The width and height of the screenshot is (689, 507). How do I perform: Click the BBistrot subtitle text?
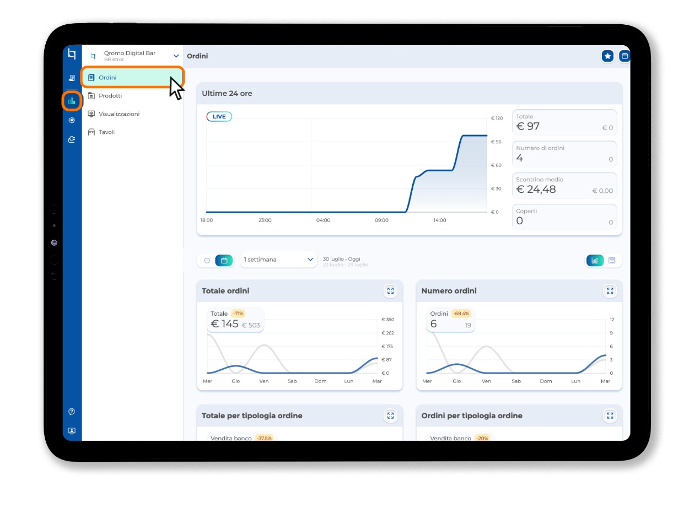114,60
